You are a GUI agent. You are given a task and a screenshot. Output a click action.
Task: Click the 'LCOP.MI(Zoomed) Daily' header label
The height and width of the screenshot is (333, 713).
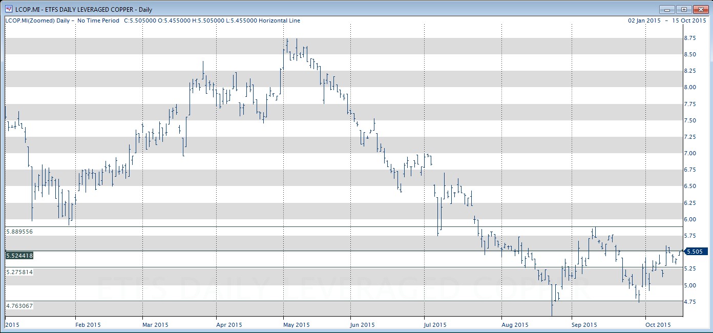[39, 20]
